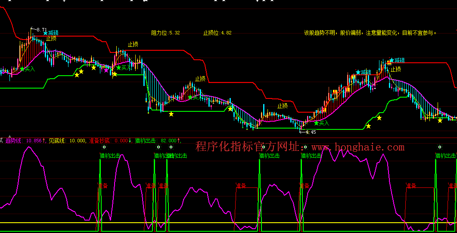This screenshot has height=233, width=457.
Task: Click the 止损位:4.82 stop-loss label
Action: (x=217, y=33)
